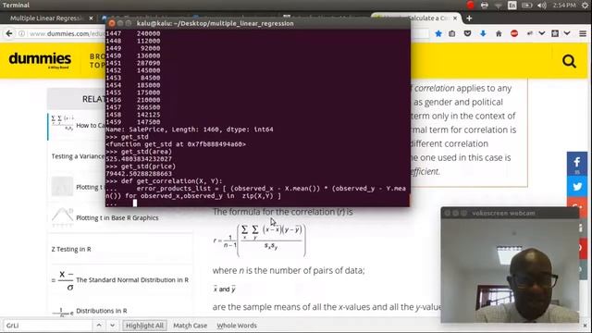This screenshot has height=333, width=592.
Task: Switch to the Multiple Linear Regression tab
Action: pyautogui.click(x=46, y=18)
